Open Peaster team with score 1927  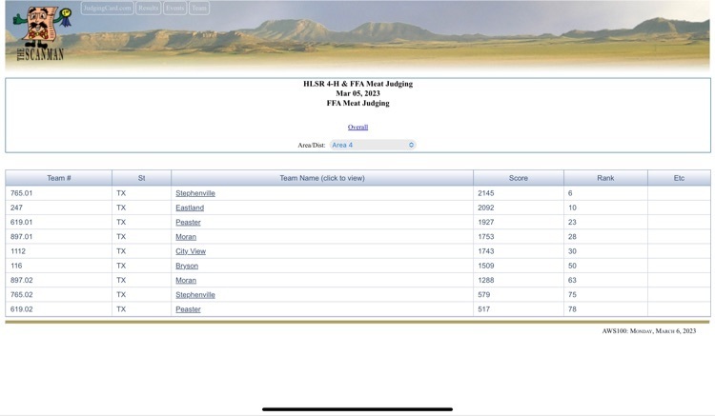188,222
